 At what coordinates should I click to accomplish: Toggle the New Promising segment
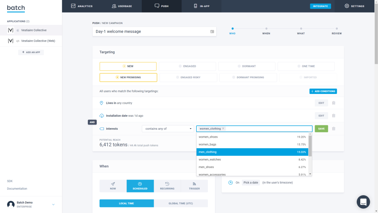(128, 78)
